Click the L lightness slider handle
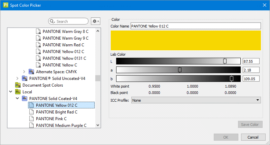Screen dimensions: 270x145 tap(225, 61)
